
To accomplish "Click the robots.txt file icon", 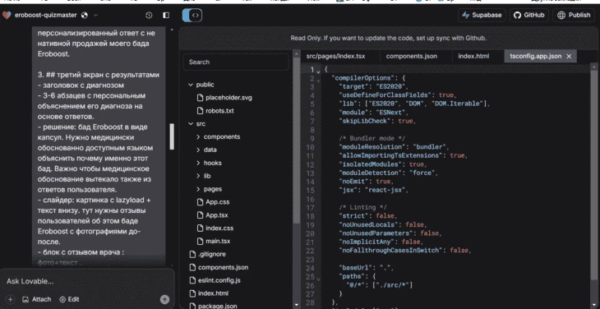I will tap(200, 111).
